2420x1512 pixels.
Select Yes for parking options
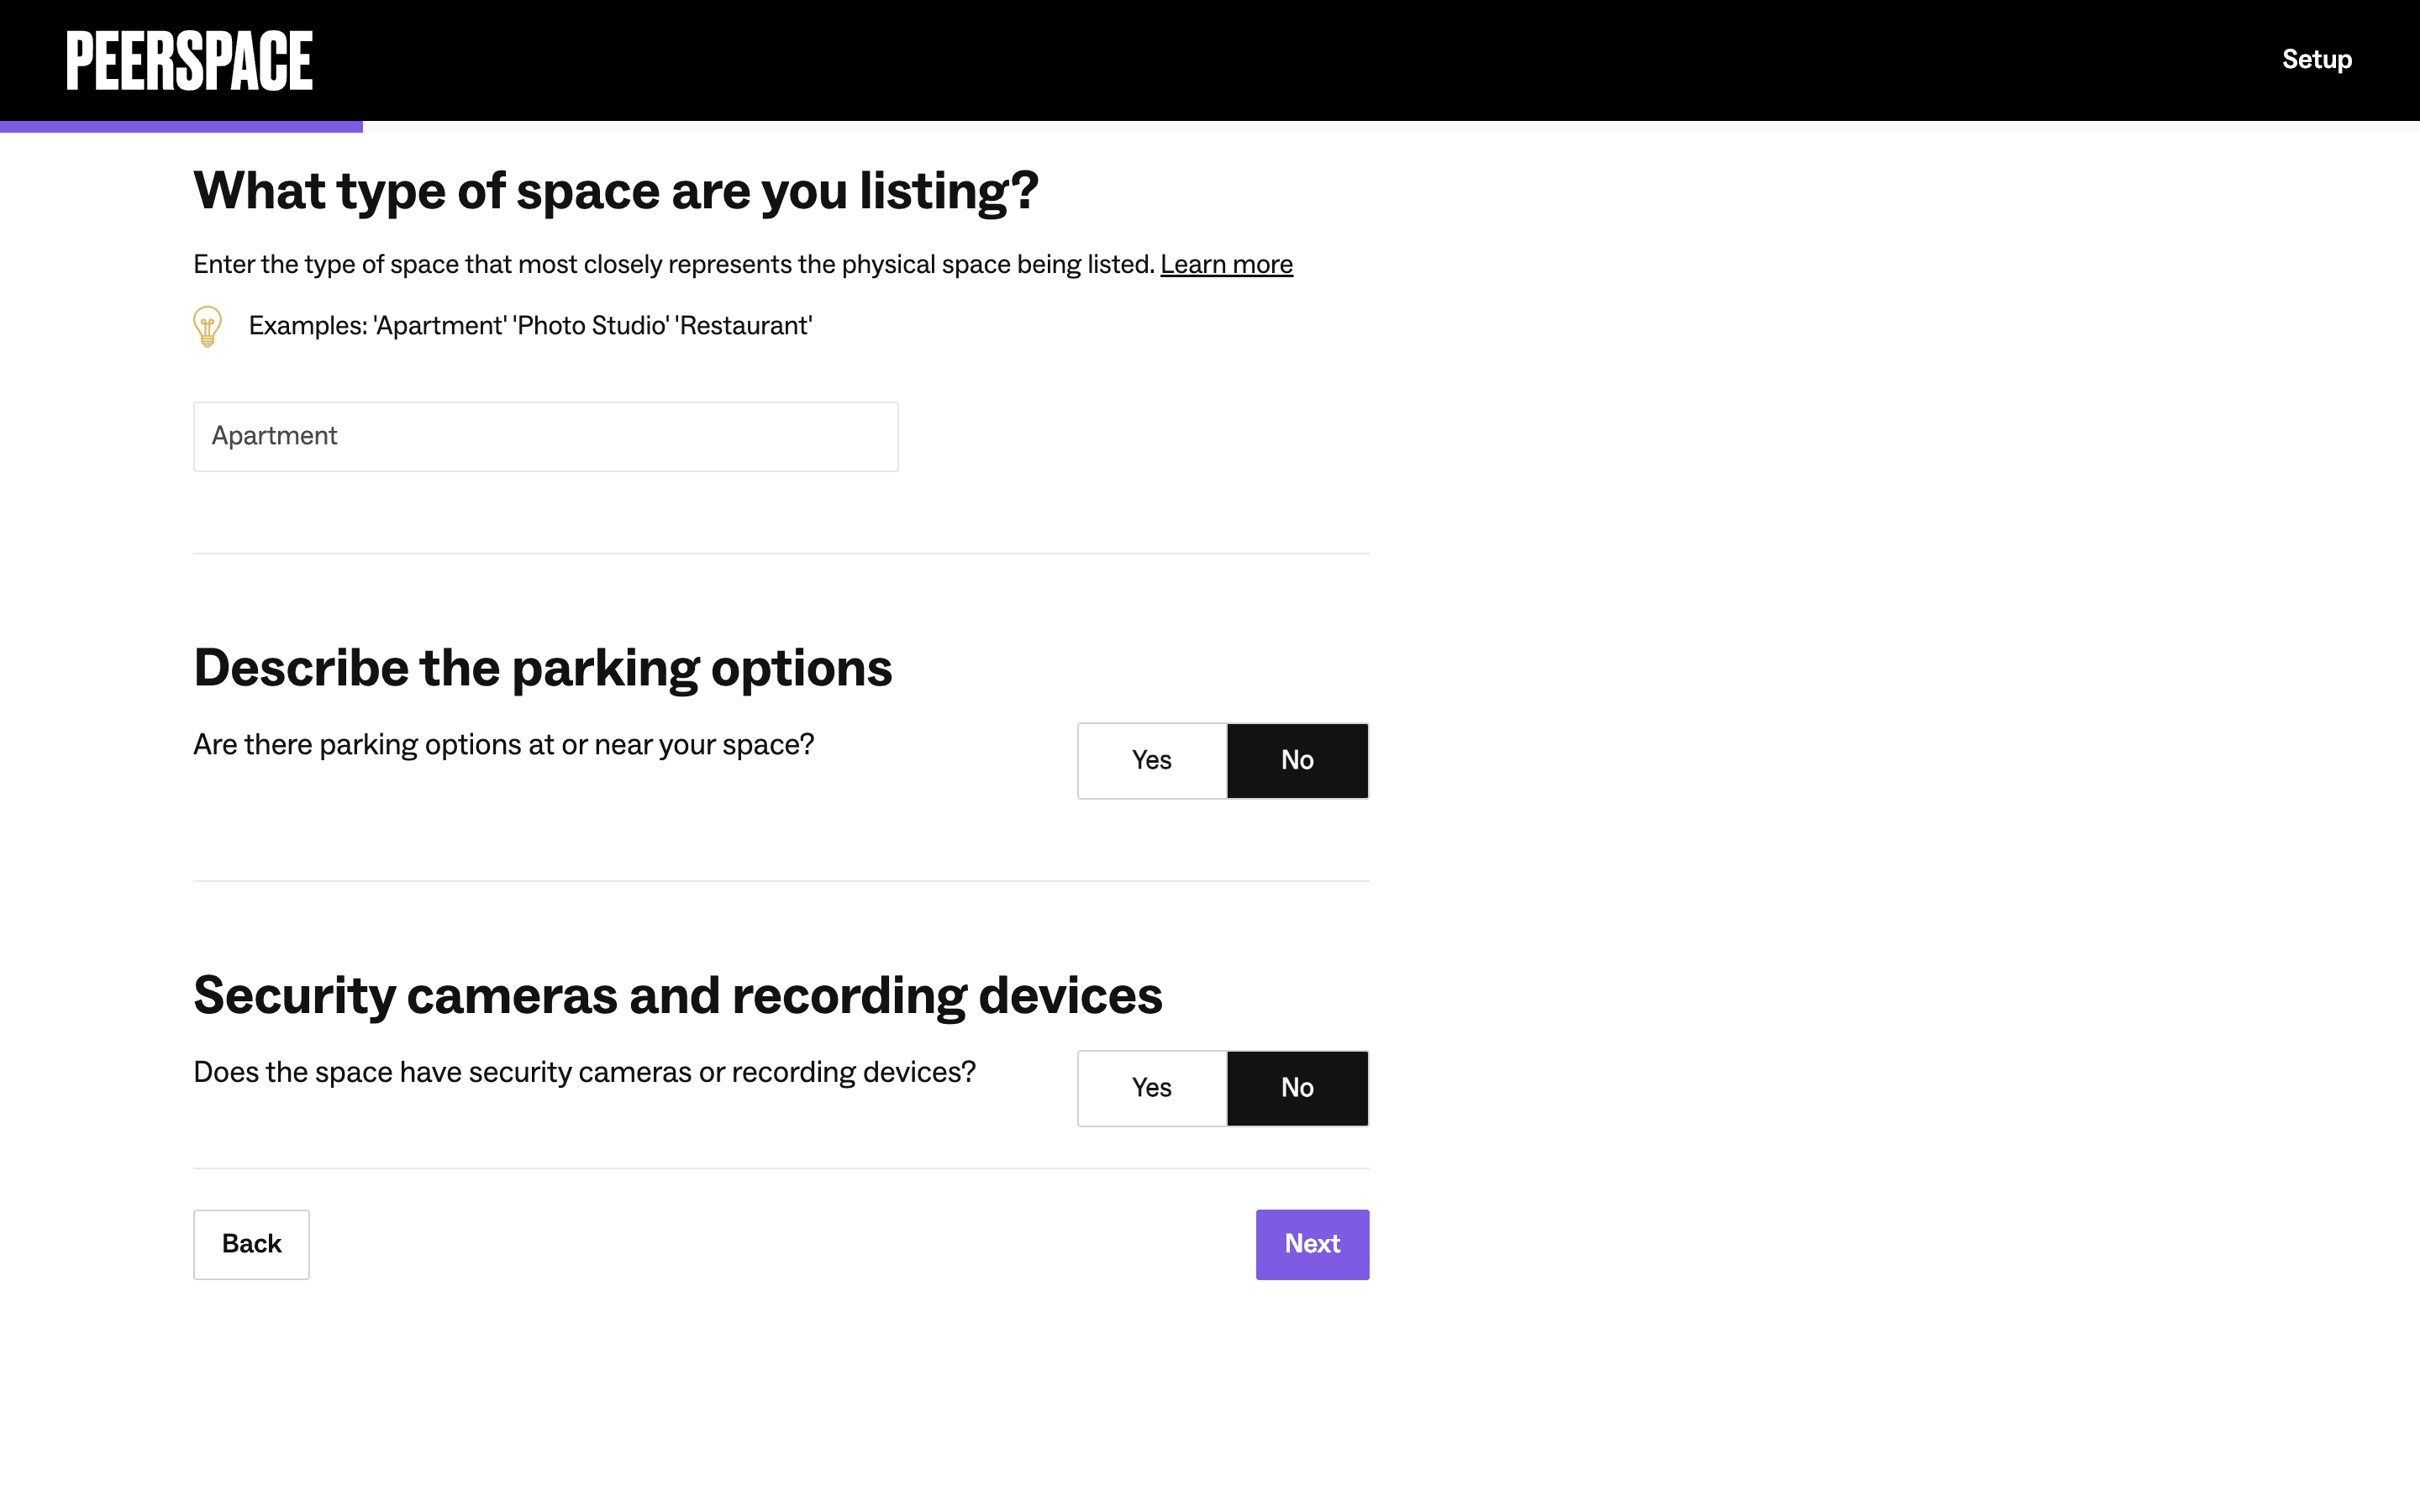1151,760
